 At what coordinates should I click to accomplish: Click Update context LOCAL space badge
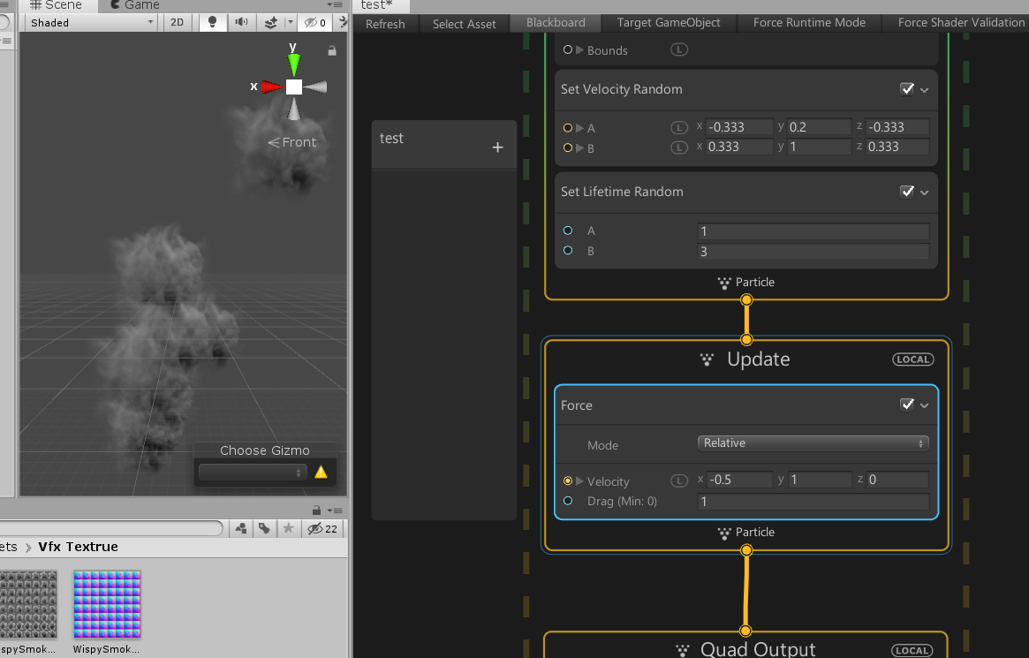[x=912, y=359]
